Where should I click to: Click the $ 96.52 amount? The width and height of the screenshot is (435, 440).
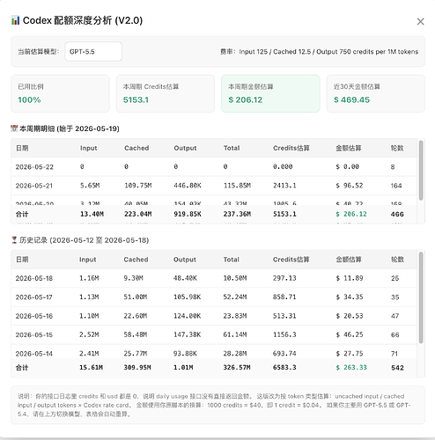point(350,186)
